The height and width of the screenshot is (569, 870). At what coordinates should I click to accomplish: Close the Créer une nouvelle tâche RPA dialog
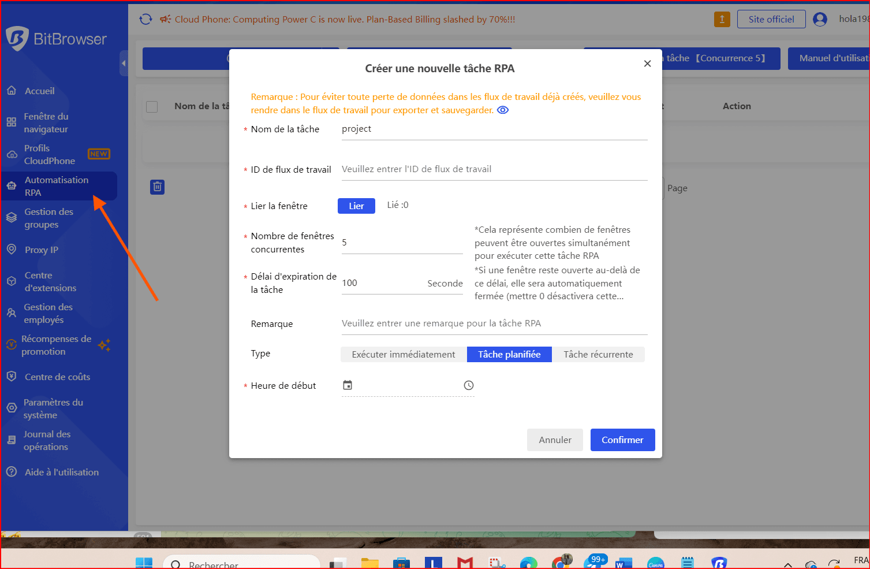coord(647,64)
